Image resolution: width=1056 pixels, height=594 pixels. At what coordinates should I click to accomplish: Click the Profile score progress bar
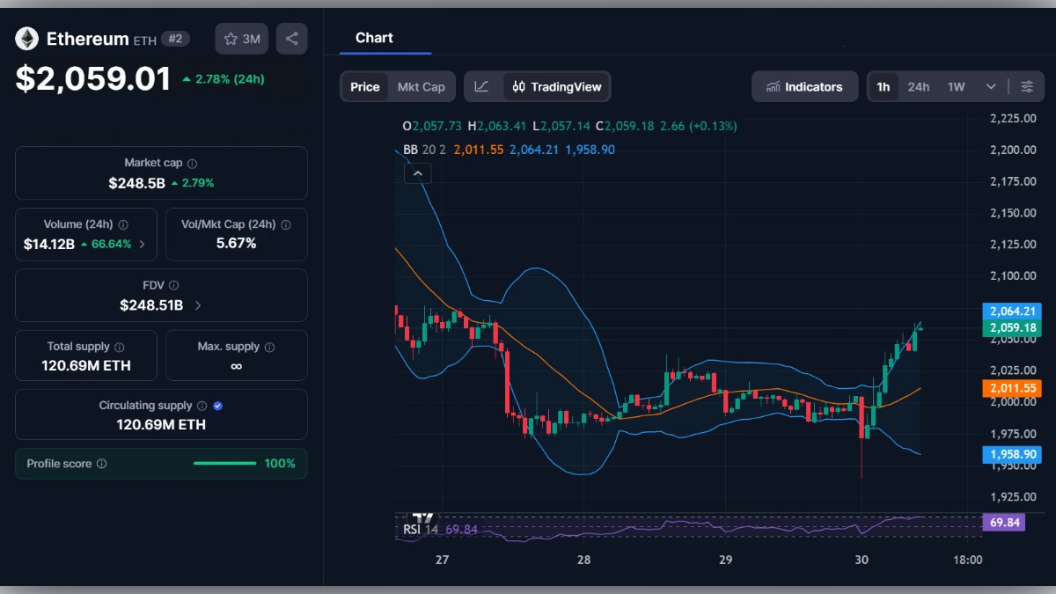tap(224, 463)
